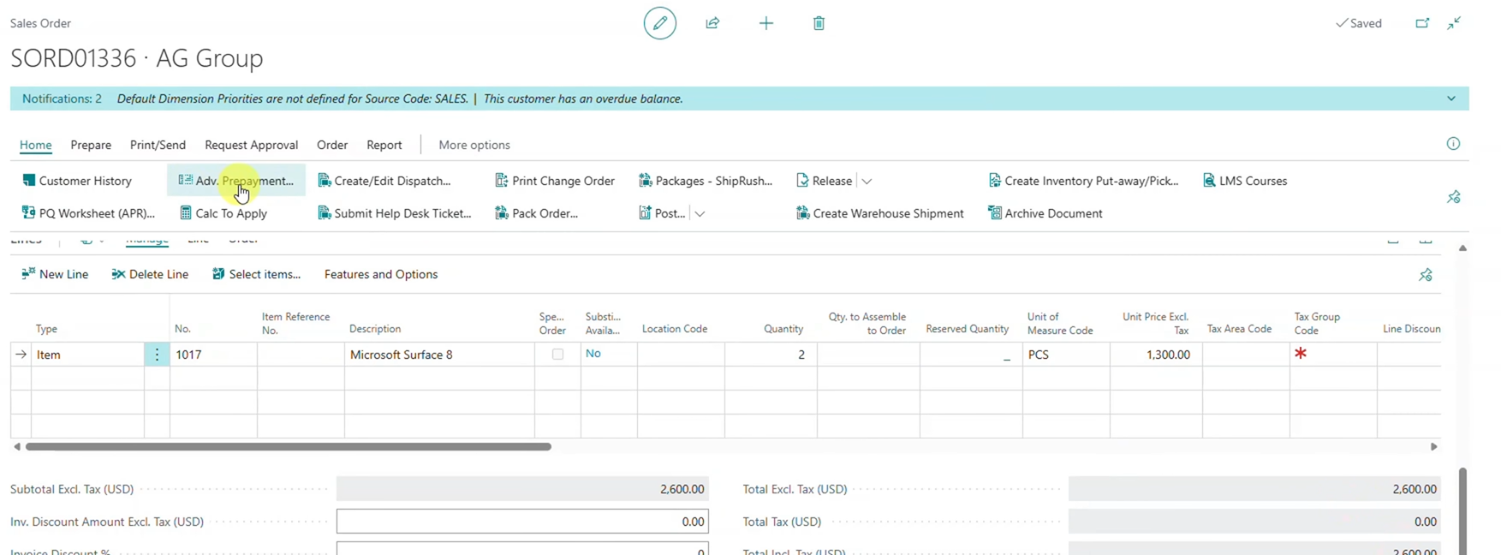The image size is (1501, 555).
Task: Click the pin action bar icon
Action: pyautogui.click(x=1453, y=197)
